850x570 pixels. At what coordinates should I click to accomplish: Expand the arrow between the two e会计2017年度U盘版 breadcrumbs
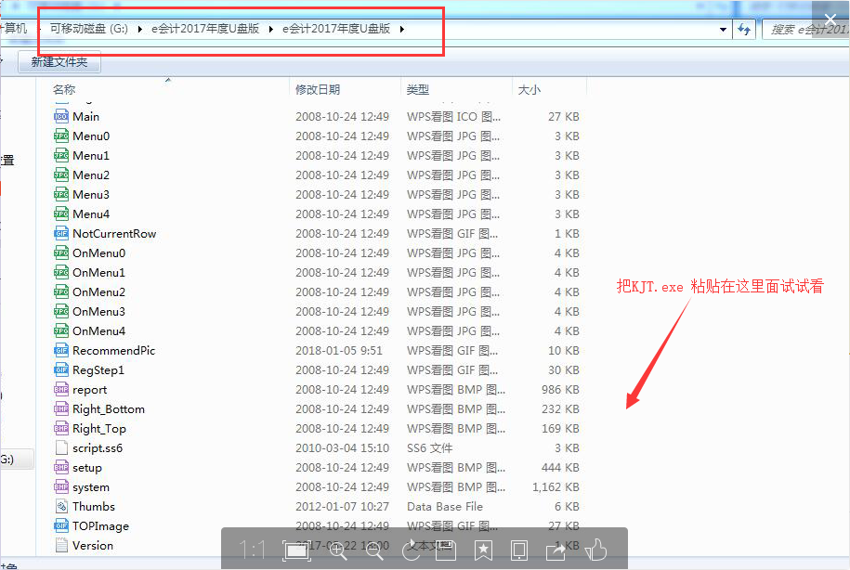(270, 30)
